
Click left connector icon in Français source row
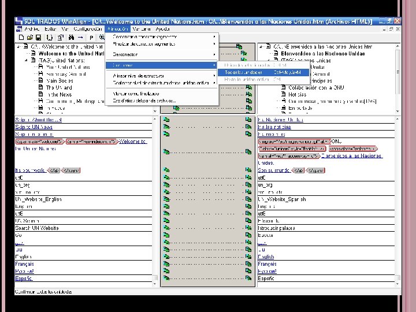tap(166, 263)
